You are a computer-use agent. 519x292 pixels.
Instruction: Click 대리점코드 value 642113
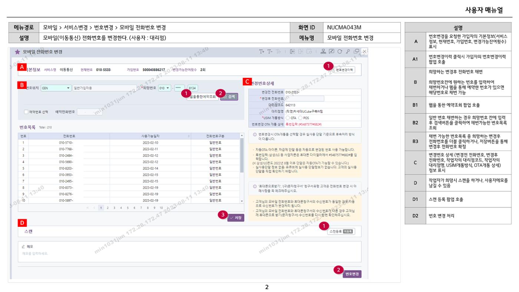[x=290, y=105]
